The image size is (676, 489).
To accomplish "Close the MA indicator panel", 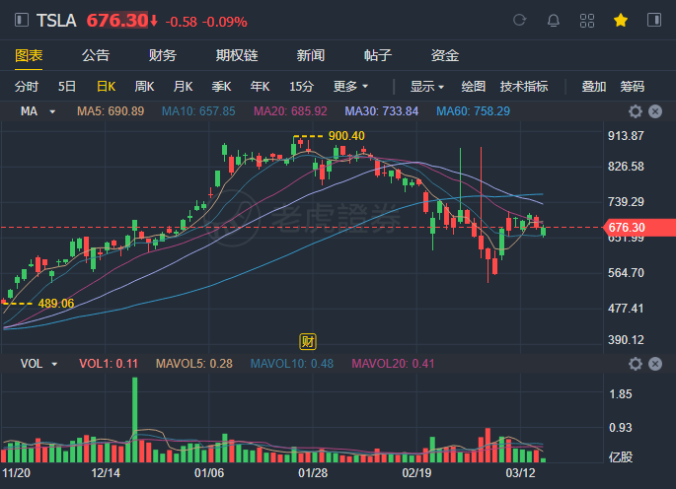I will coord(655,111).
